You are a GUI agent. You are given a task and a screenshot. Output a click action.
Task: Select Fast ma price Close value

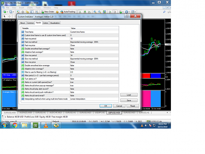coord(94,45)
